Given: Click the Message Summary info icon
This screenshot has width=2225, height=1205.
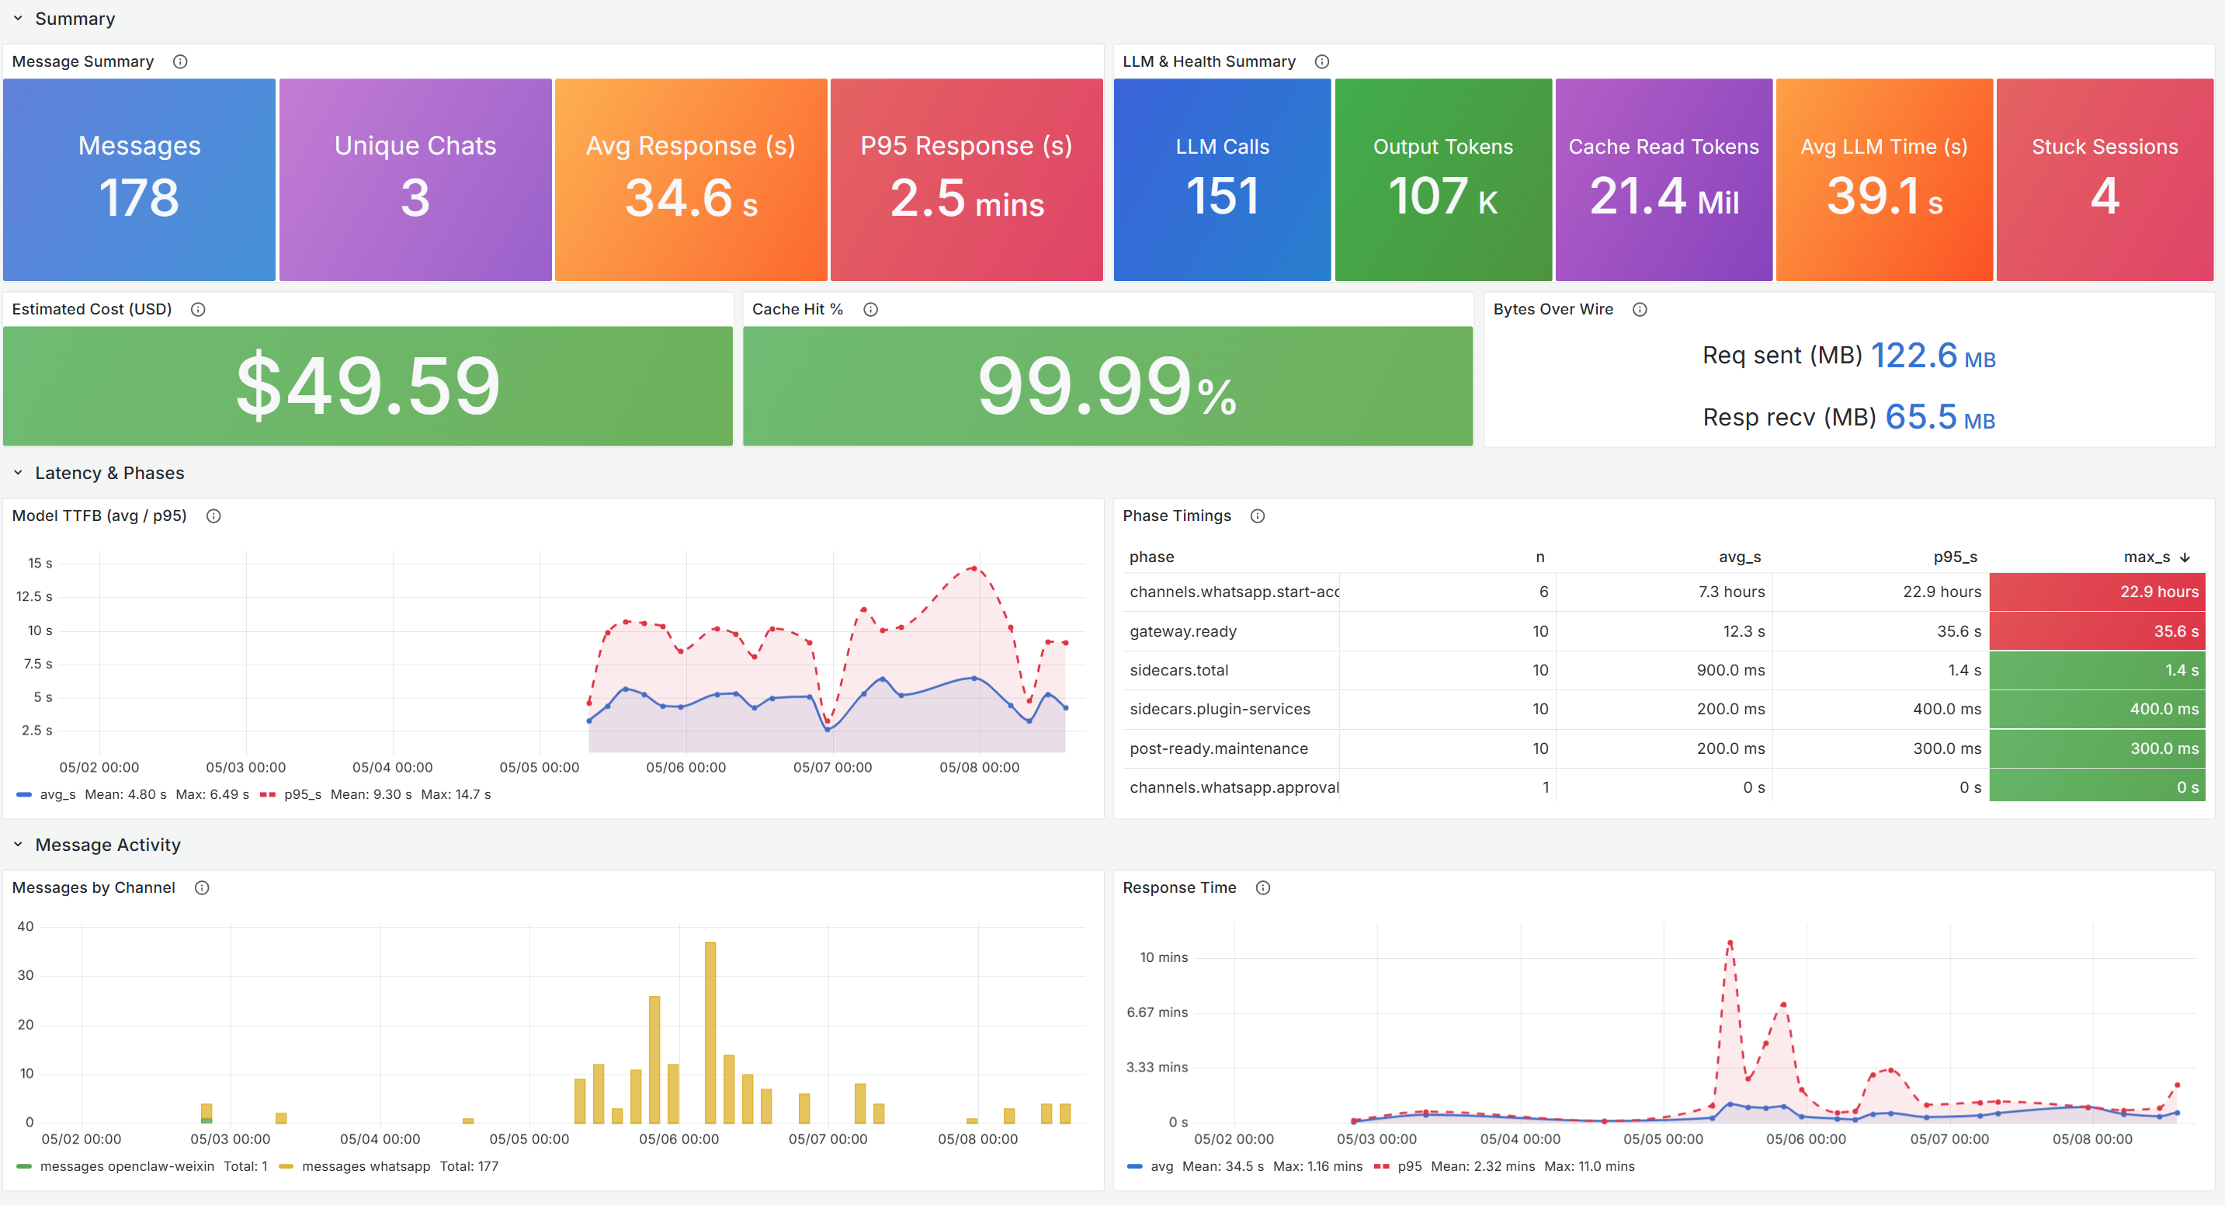Looking at the screenshot, I should tap(179, 61).
